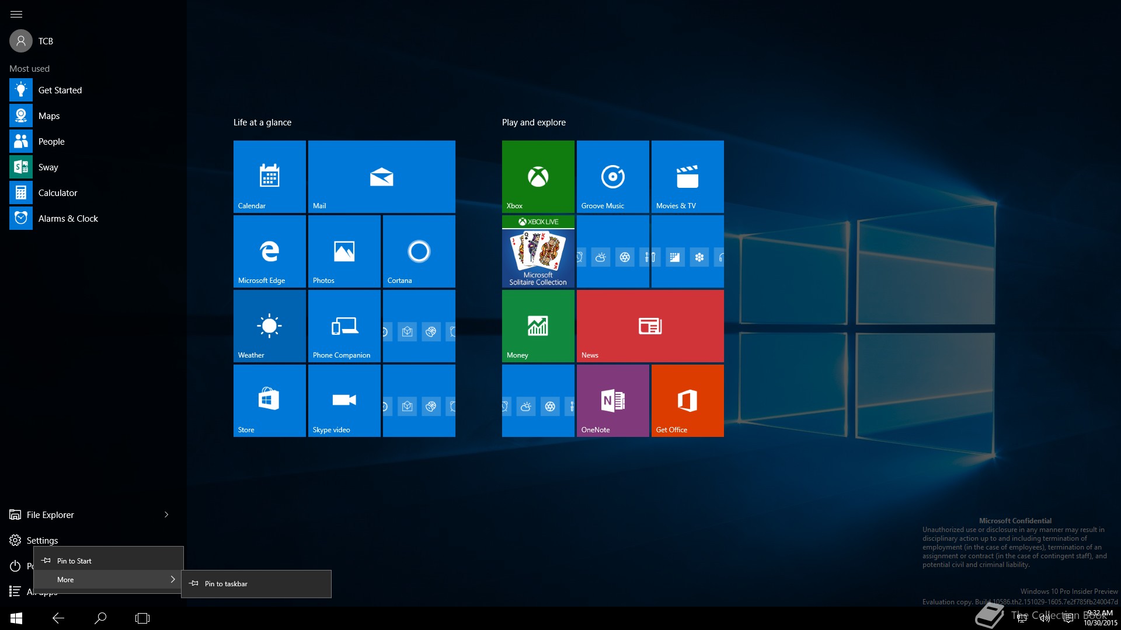Click the Windows Start button

16,618
